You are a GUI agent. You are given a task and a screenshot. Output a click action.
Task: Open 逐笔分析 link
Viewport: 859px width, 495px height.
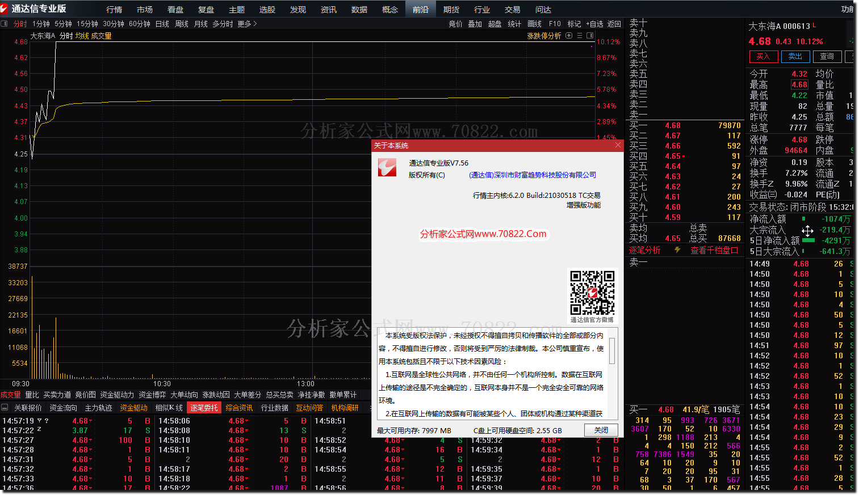coord(644,250)
